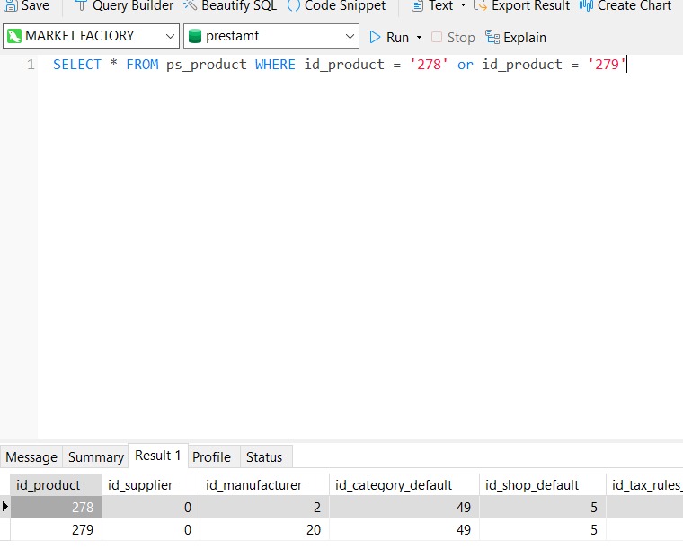Open the prestamf database dropdown
This screenshot has width=683, height=558.
pos(350,37)
